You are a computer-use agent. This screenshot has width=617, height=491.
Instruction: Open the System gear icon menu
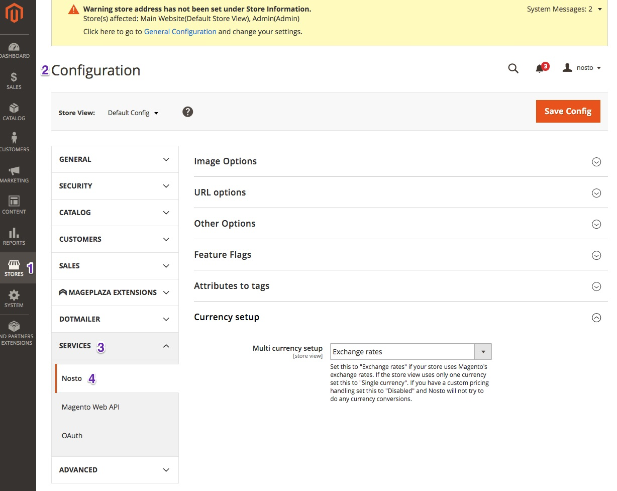click(15, 299)
